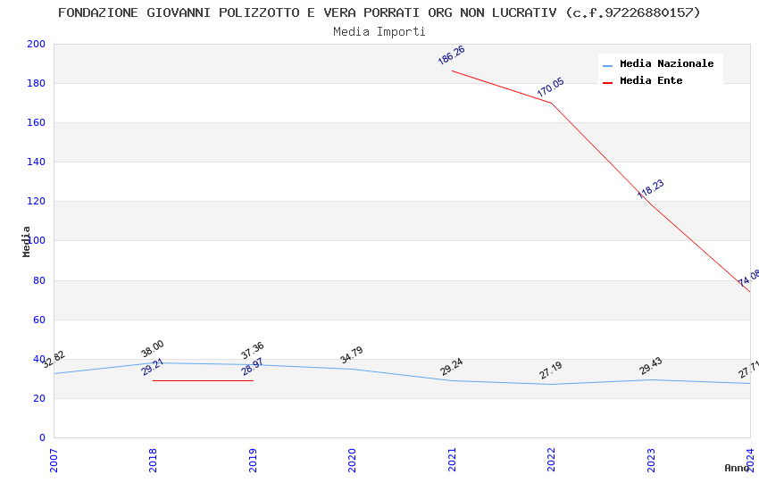
Task: Click the 29.43 data label
Action: click(651, 366)
